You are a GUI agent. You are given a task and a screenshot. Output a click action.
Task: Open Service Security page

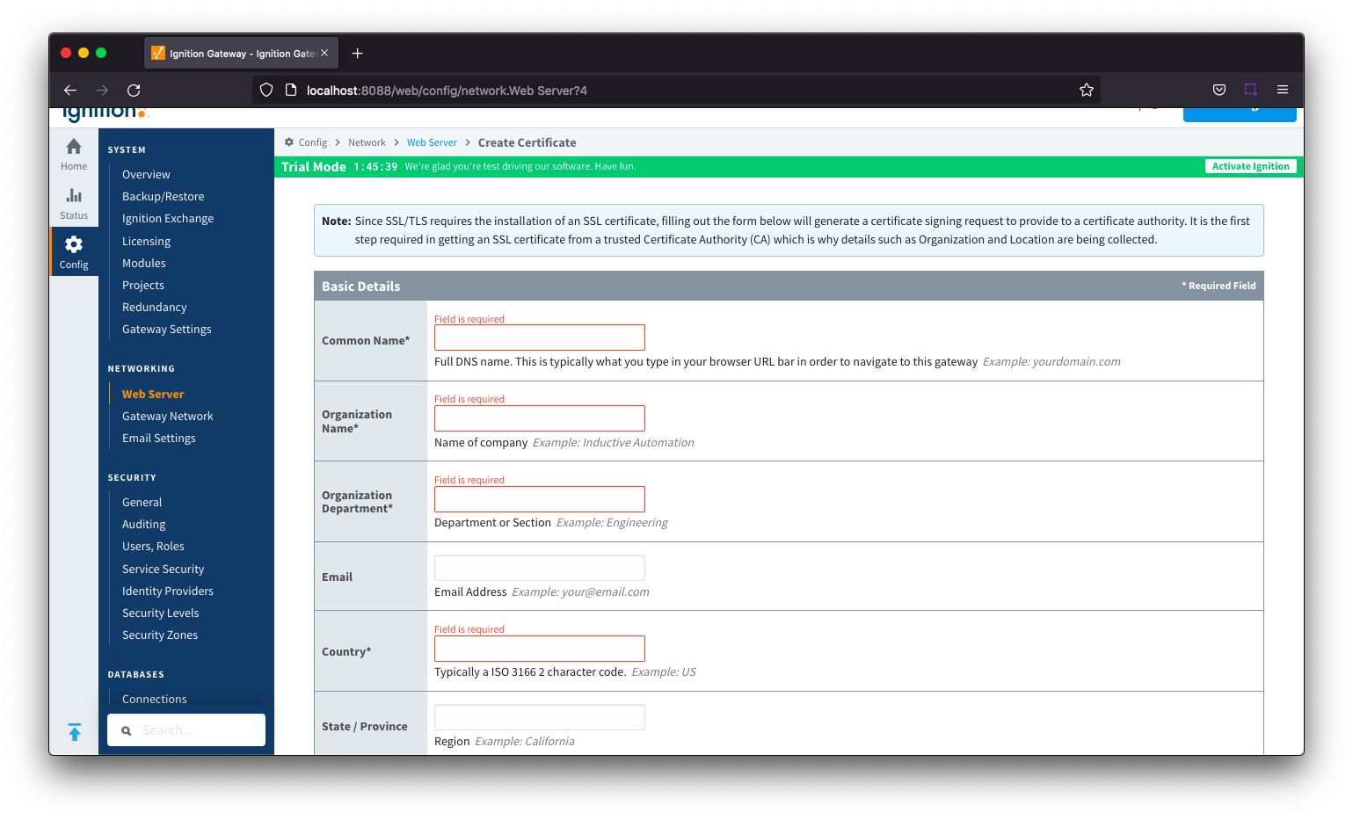164,569
